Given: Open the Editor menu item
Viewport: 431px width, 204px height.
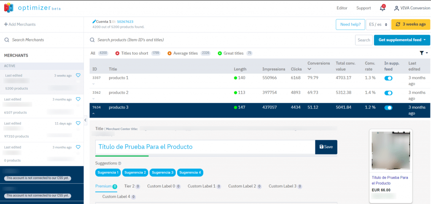Looking at the screenshot, I should pos(342,8).
